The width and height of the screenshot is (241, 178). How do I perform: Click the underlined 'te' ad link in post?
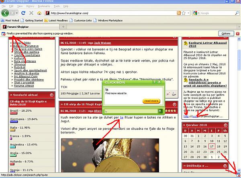tap(122, 117)
